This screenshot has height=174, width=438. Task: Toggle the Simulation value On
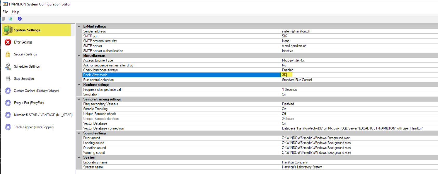[359, 94]
